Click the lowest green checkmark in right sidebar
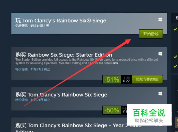Image resolution: width=178 pixels, height=132 pixels. pos(175,66)
